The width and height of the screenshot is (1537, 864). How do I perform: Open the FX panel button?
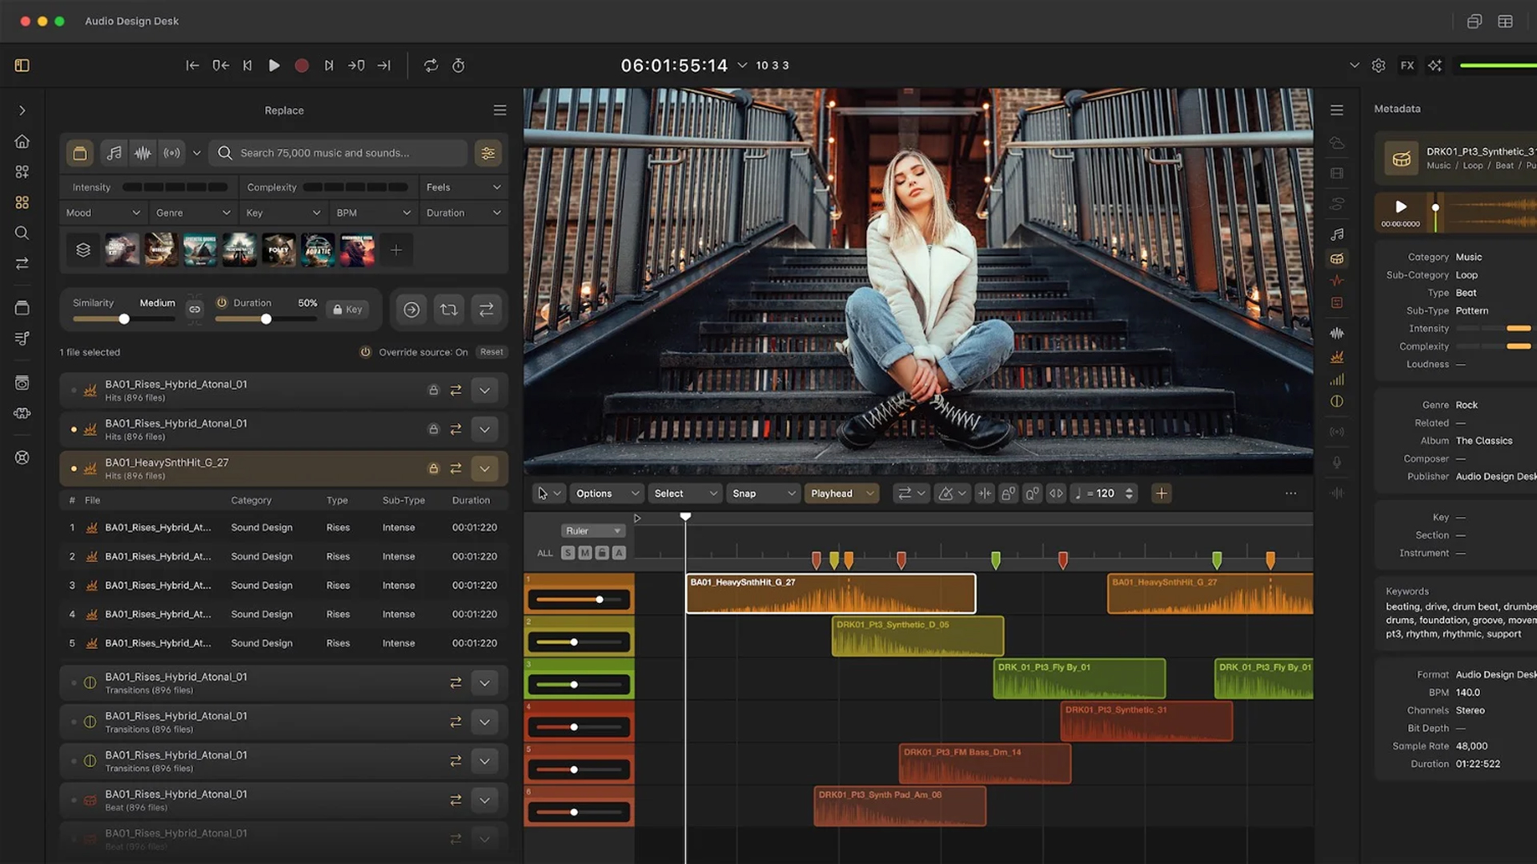tap(1407, 66)
